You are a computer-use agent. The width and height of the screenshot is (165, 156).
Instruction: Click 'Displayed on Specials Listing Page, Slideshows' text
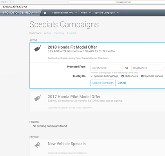coord(70,108)
